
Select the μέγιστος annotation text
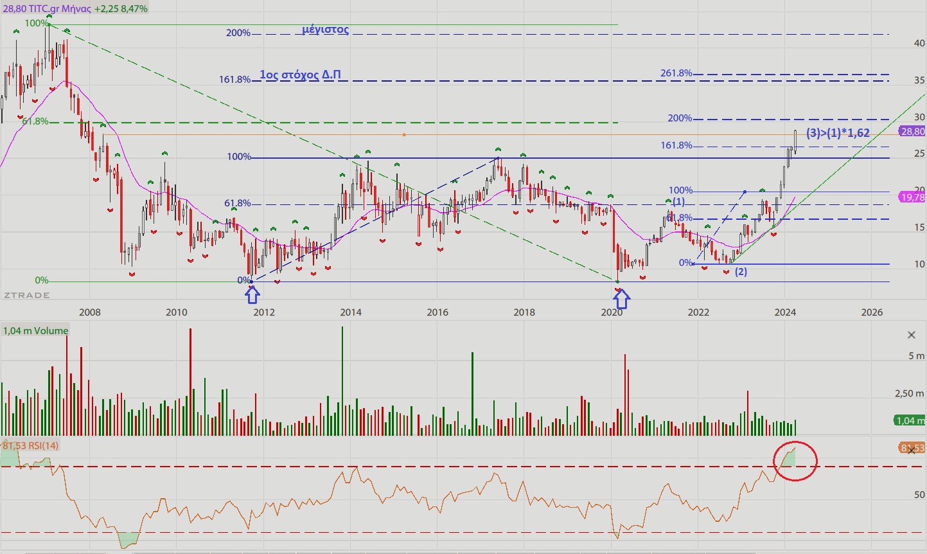326,30
